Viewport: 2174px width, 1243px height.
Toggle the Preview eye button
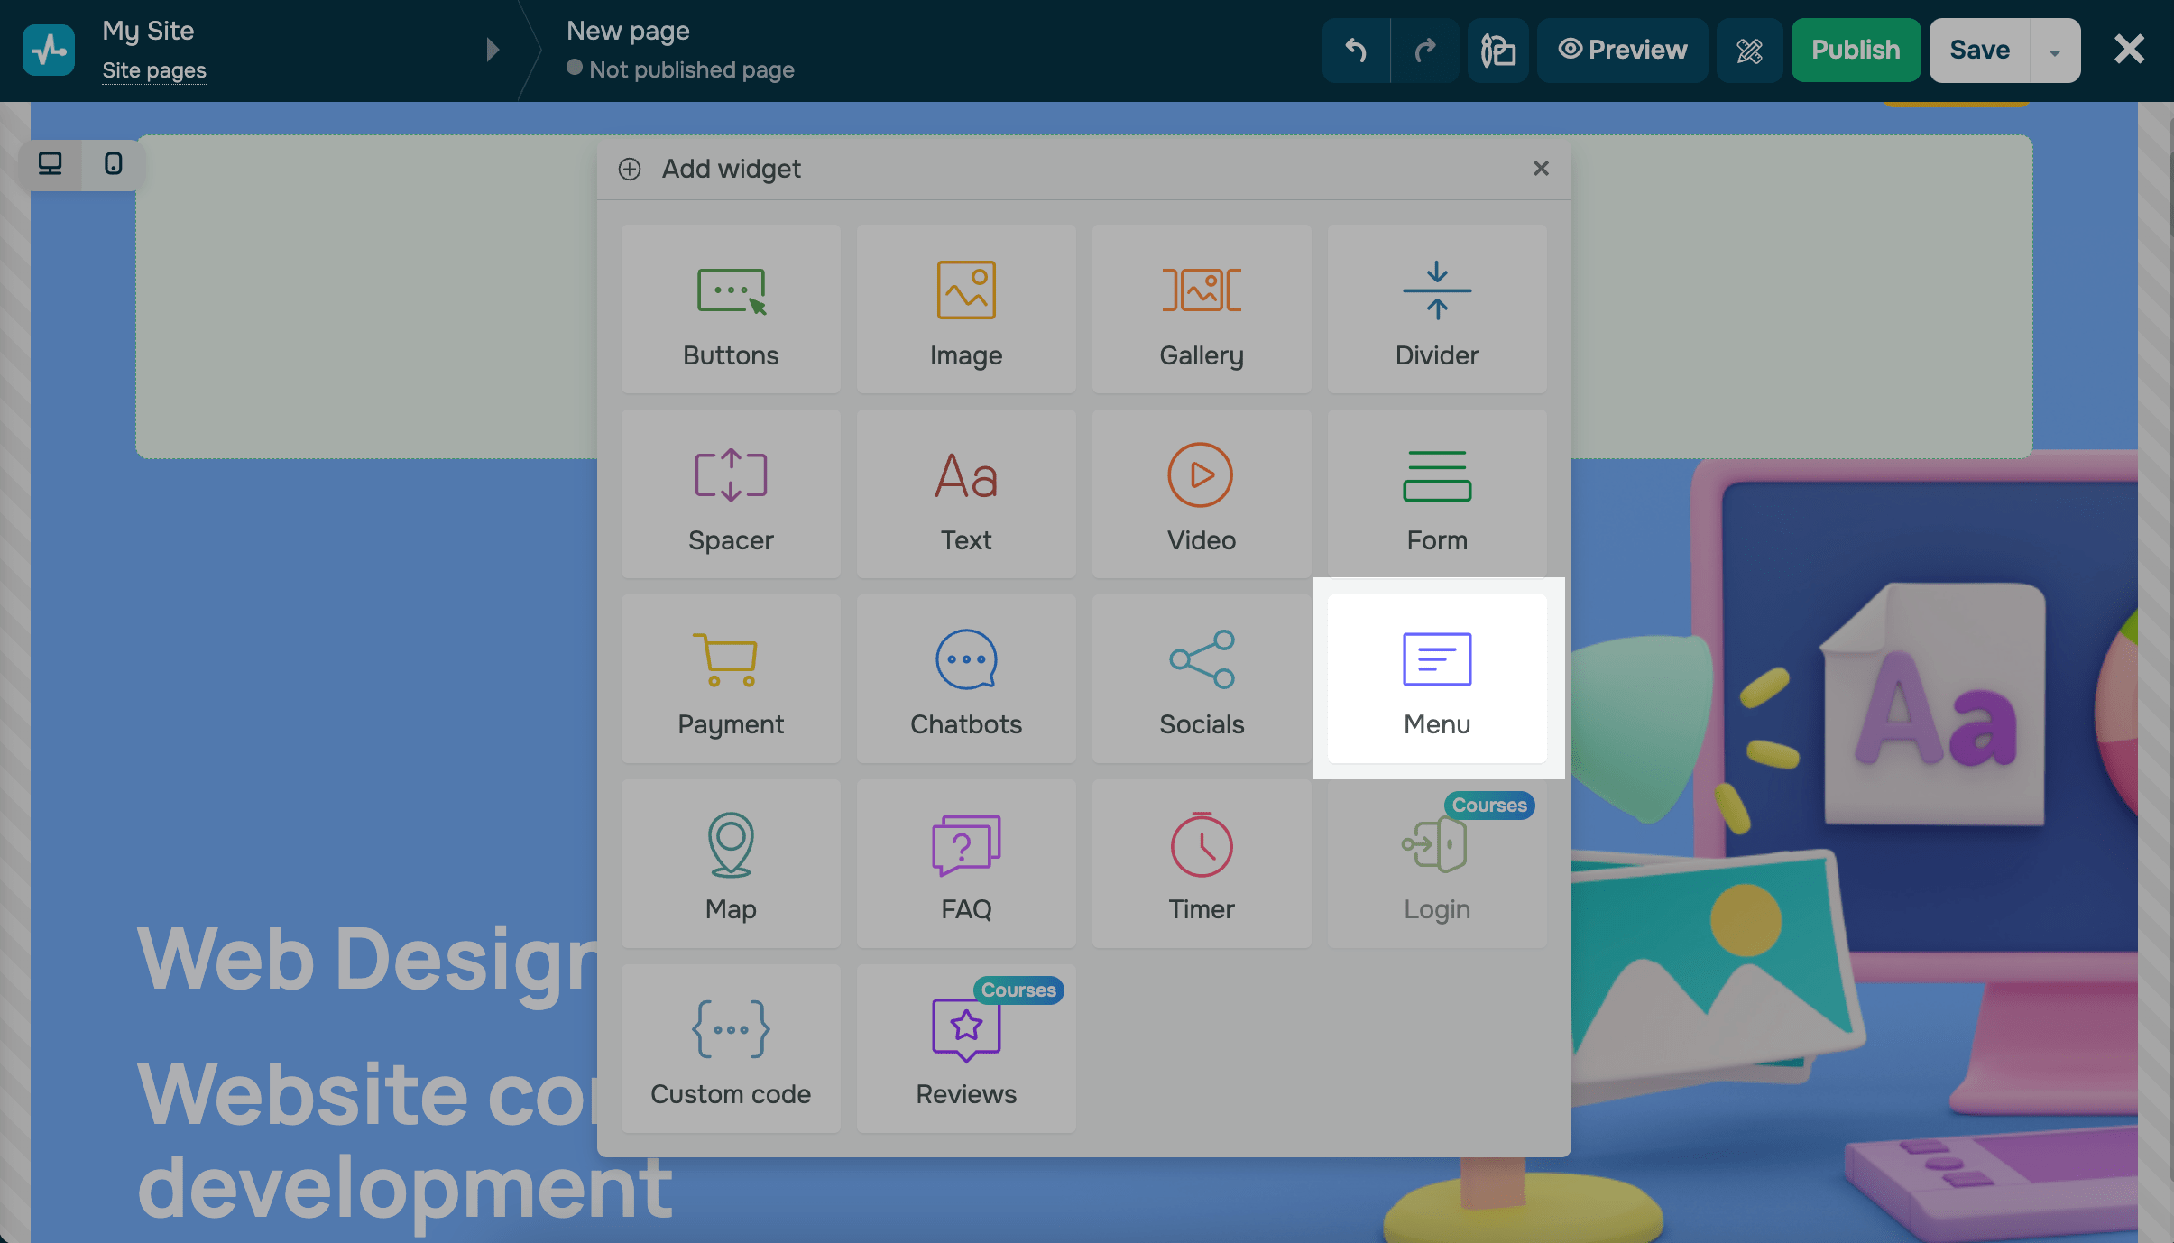tap(1622, 51)
